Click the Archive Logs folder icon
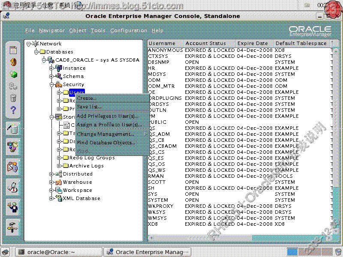Viewport: 343px width, 257px height. (66, 166)
